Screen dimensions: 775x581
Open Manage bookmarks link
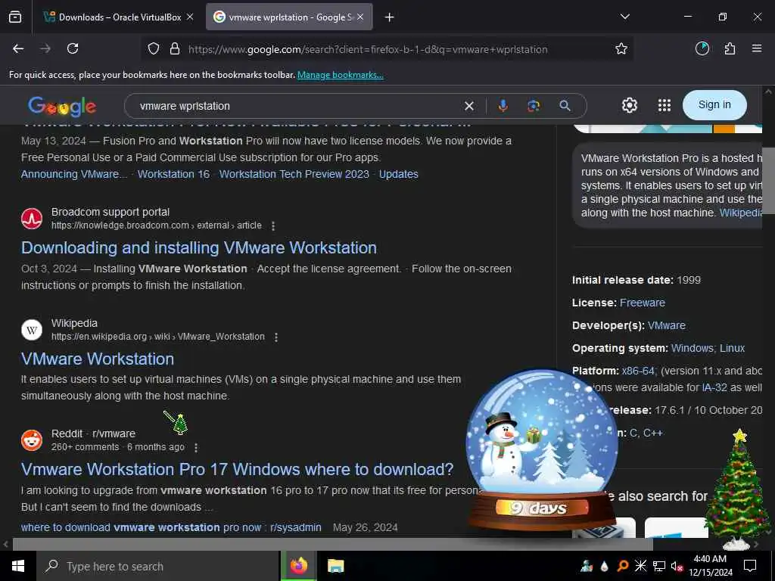coord(340,75)
